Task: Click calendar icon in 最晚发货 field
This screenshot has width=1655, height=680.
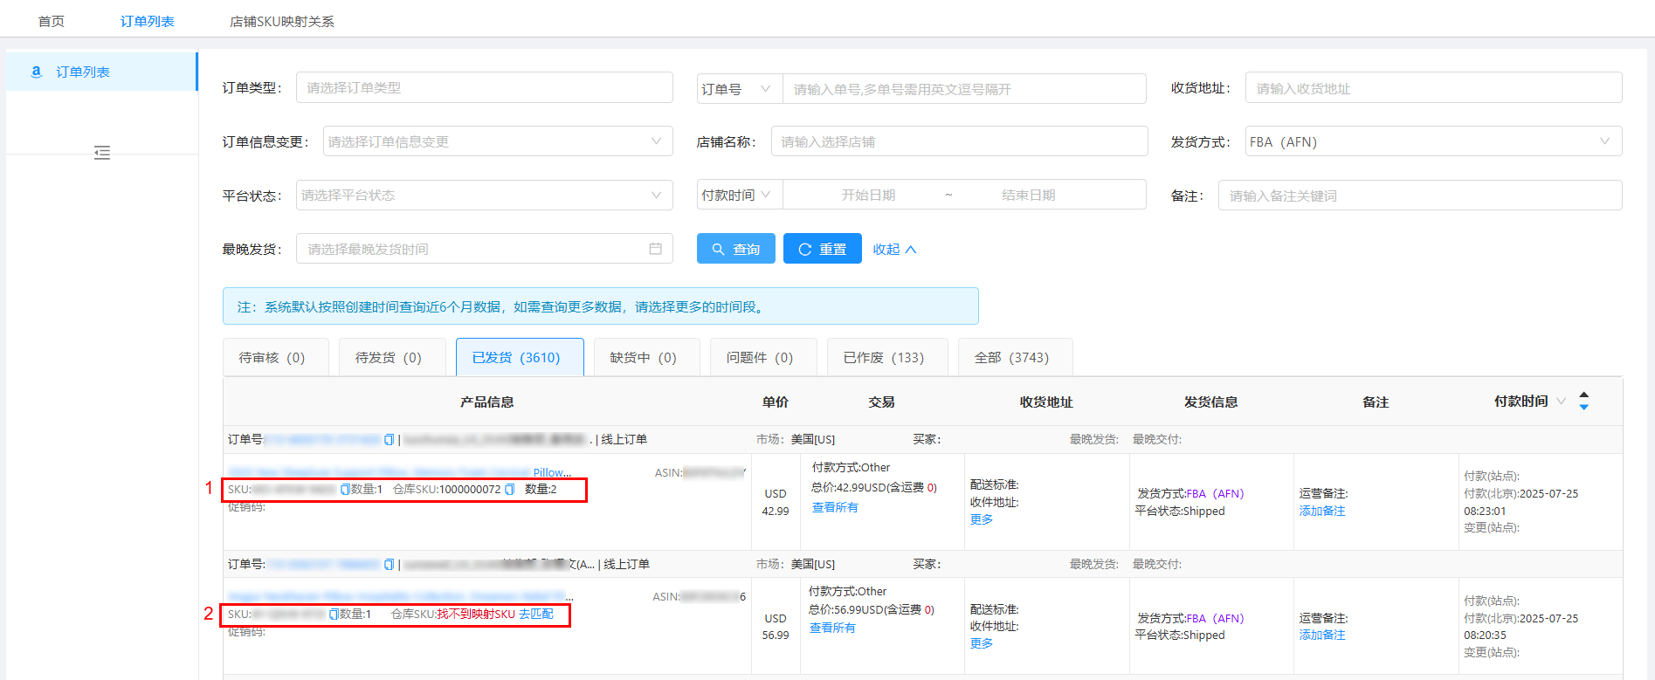Action: (655, 249)
